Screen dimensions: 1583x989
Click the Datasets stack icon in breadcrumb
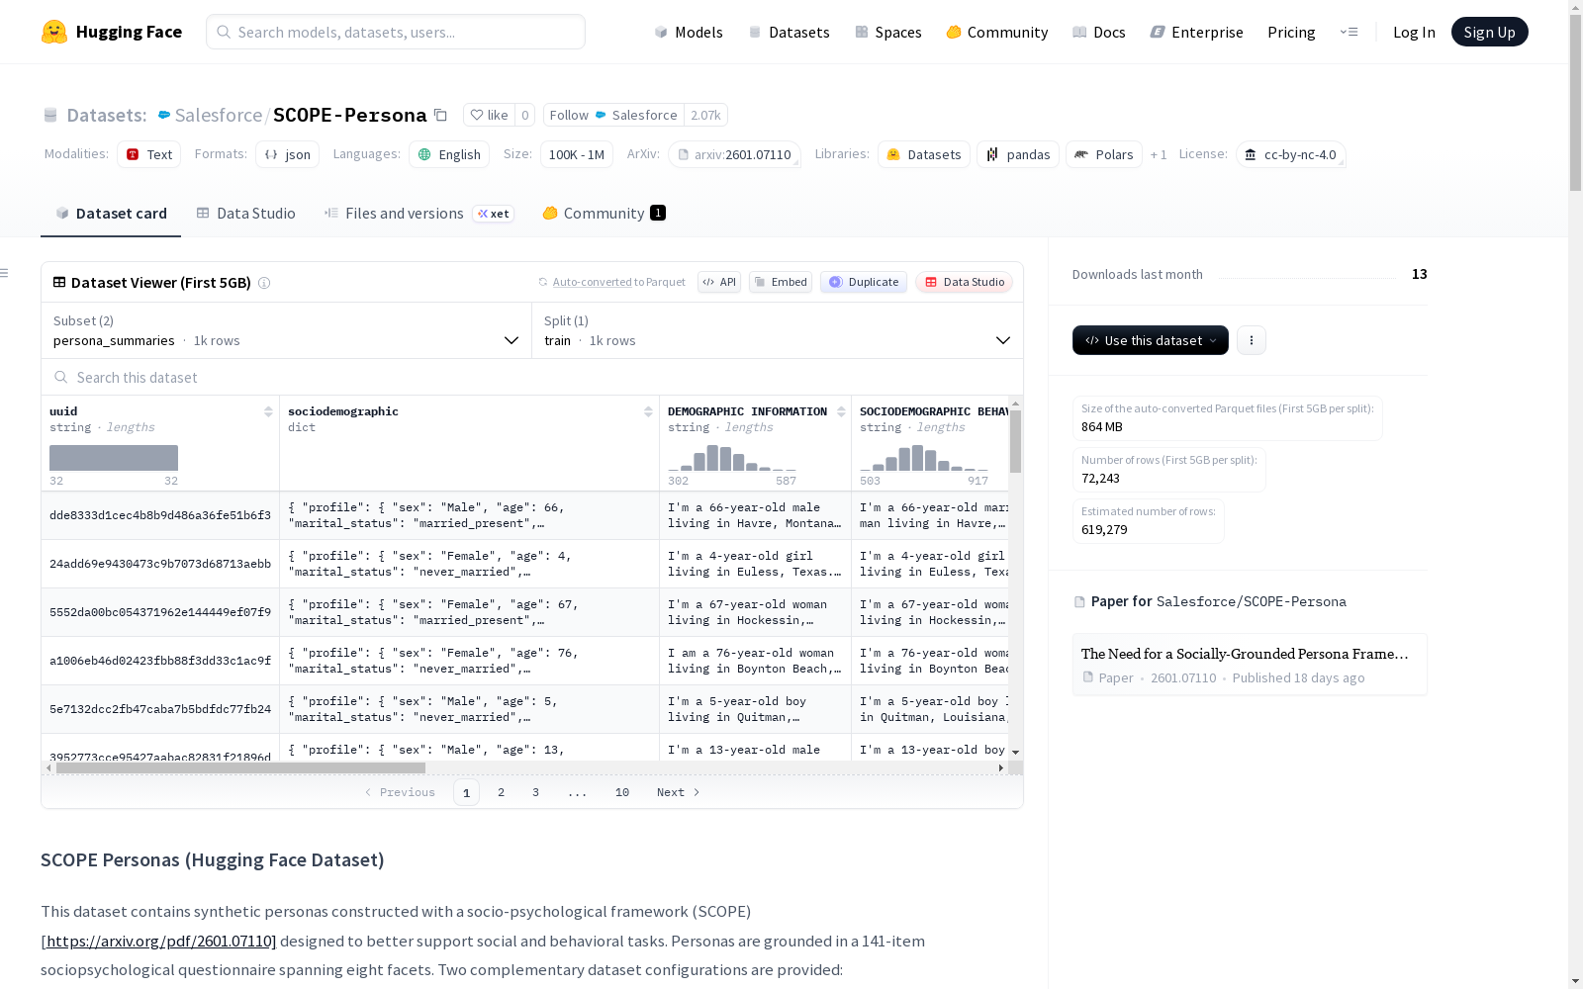(x=50, y=115)
